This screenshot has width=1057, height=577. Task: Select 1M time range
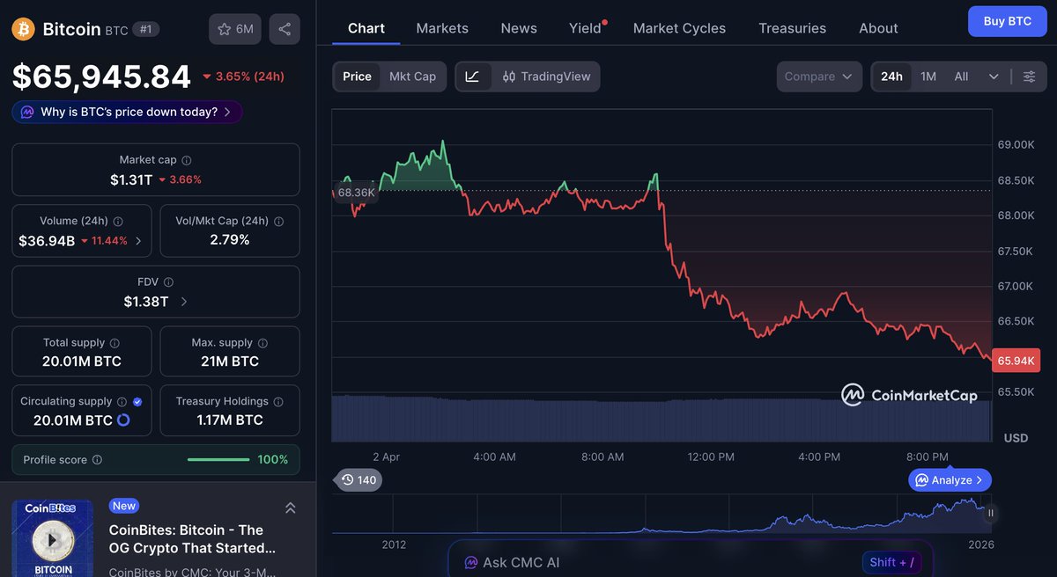928,77
